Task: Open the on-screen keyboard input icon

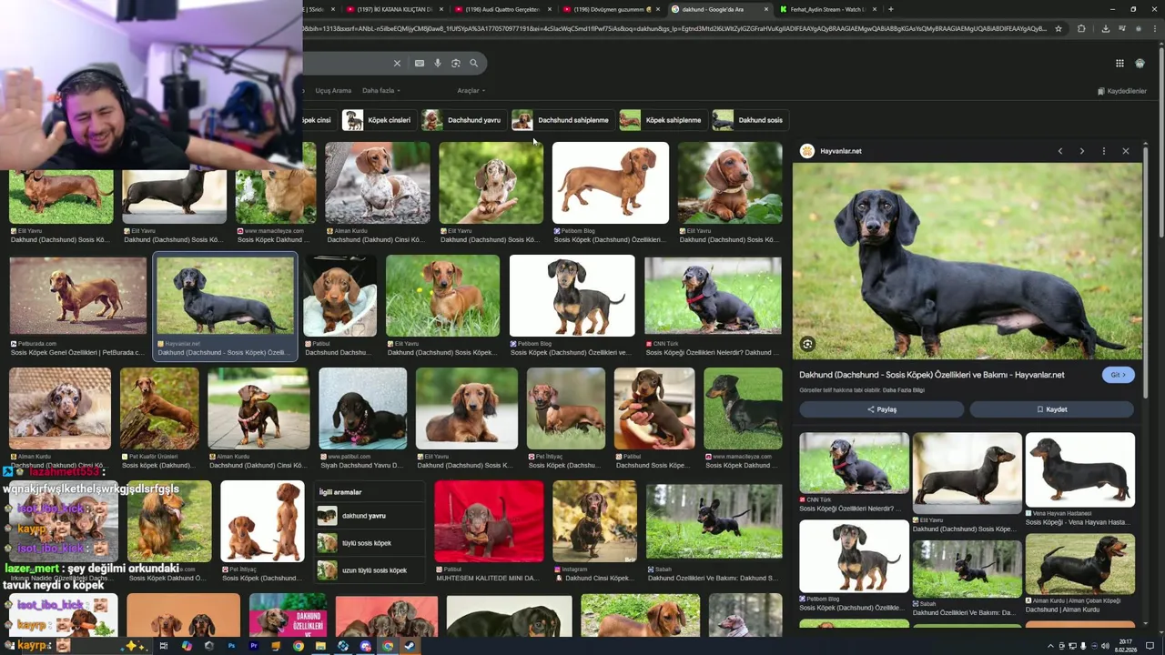Action: pyautogui.click(x=419, y=64)
